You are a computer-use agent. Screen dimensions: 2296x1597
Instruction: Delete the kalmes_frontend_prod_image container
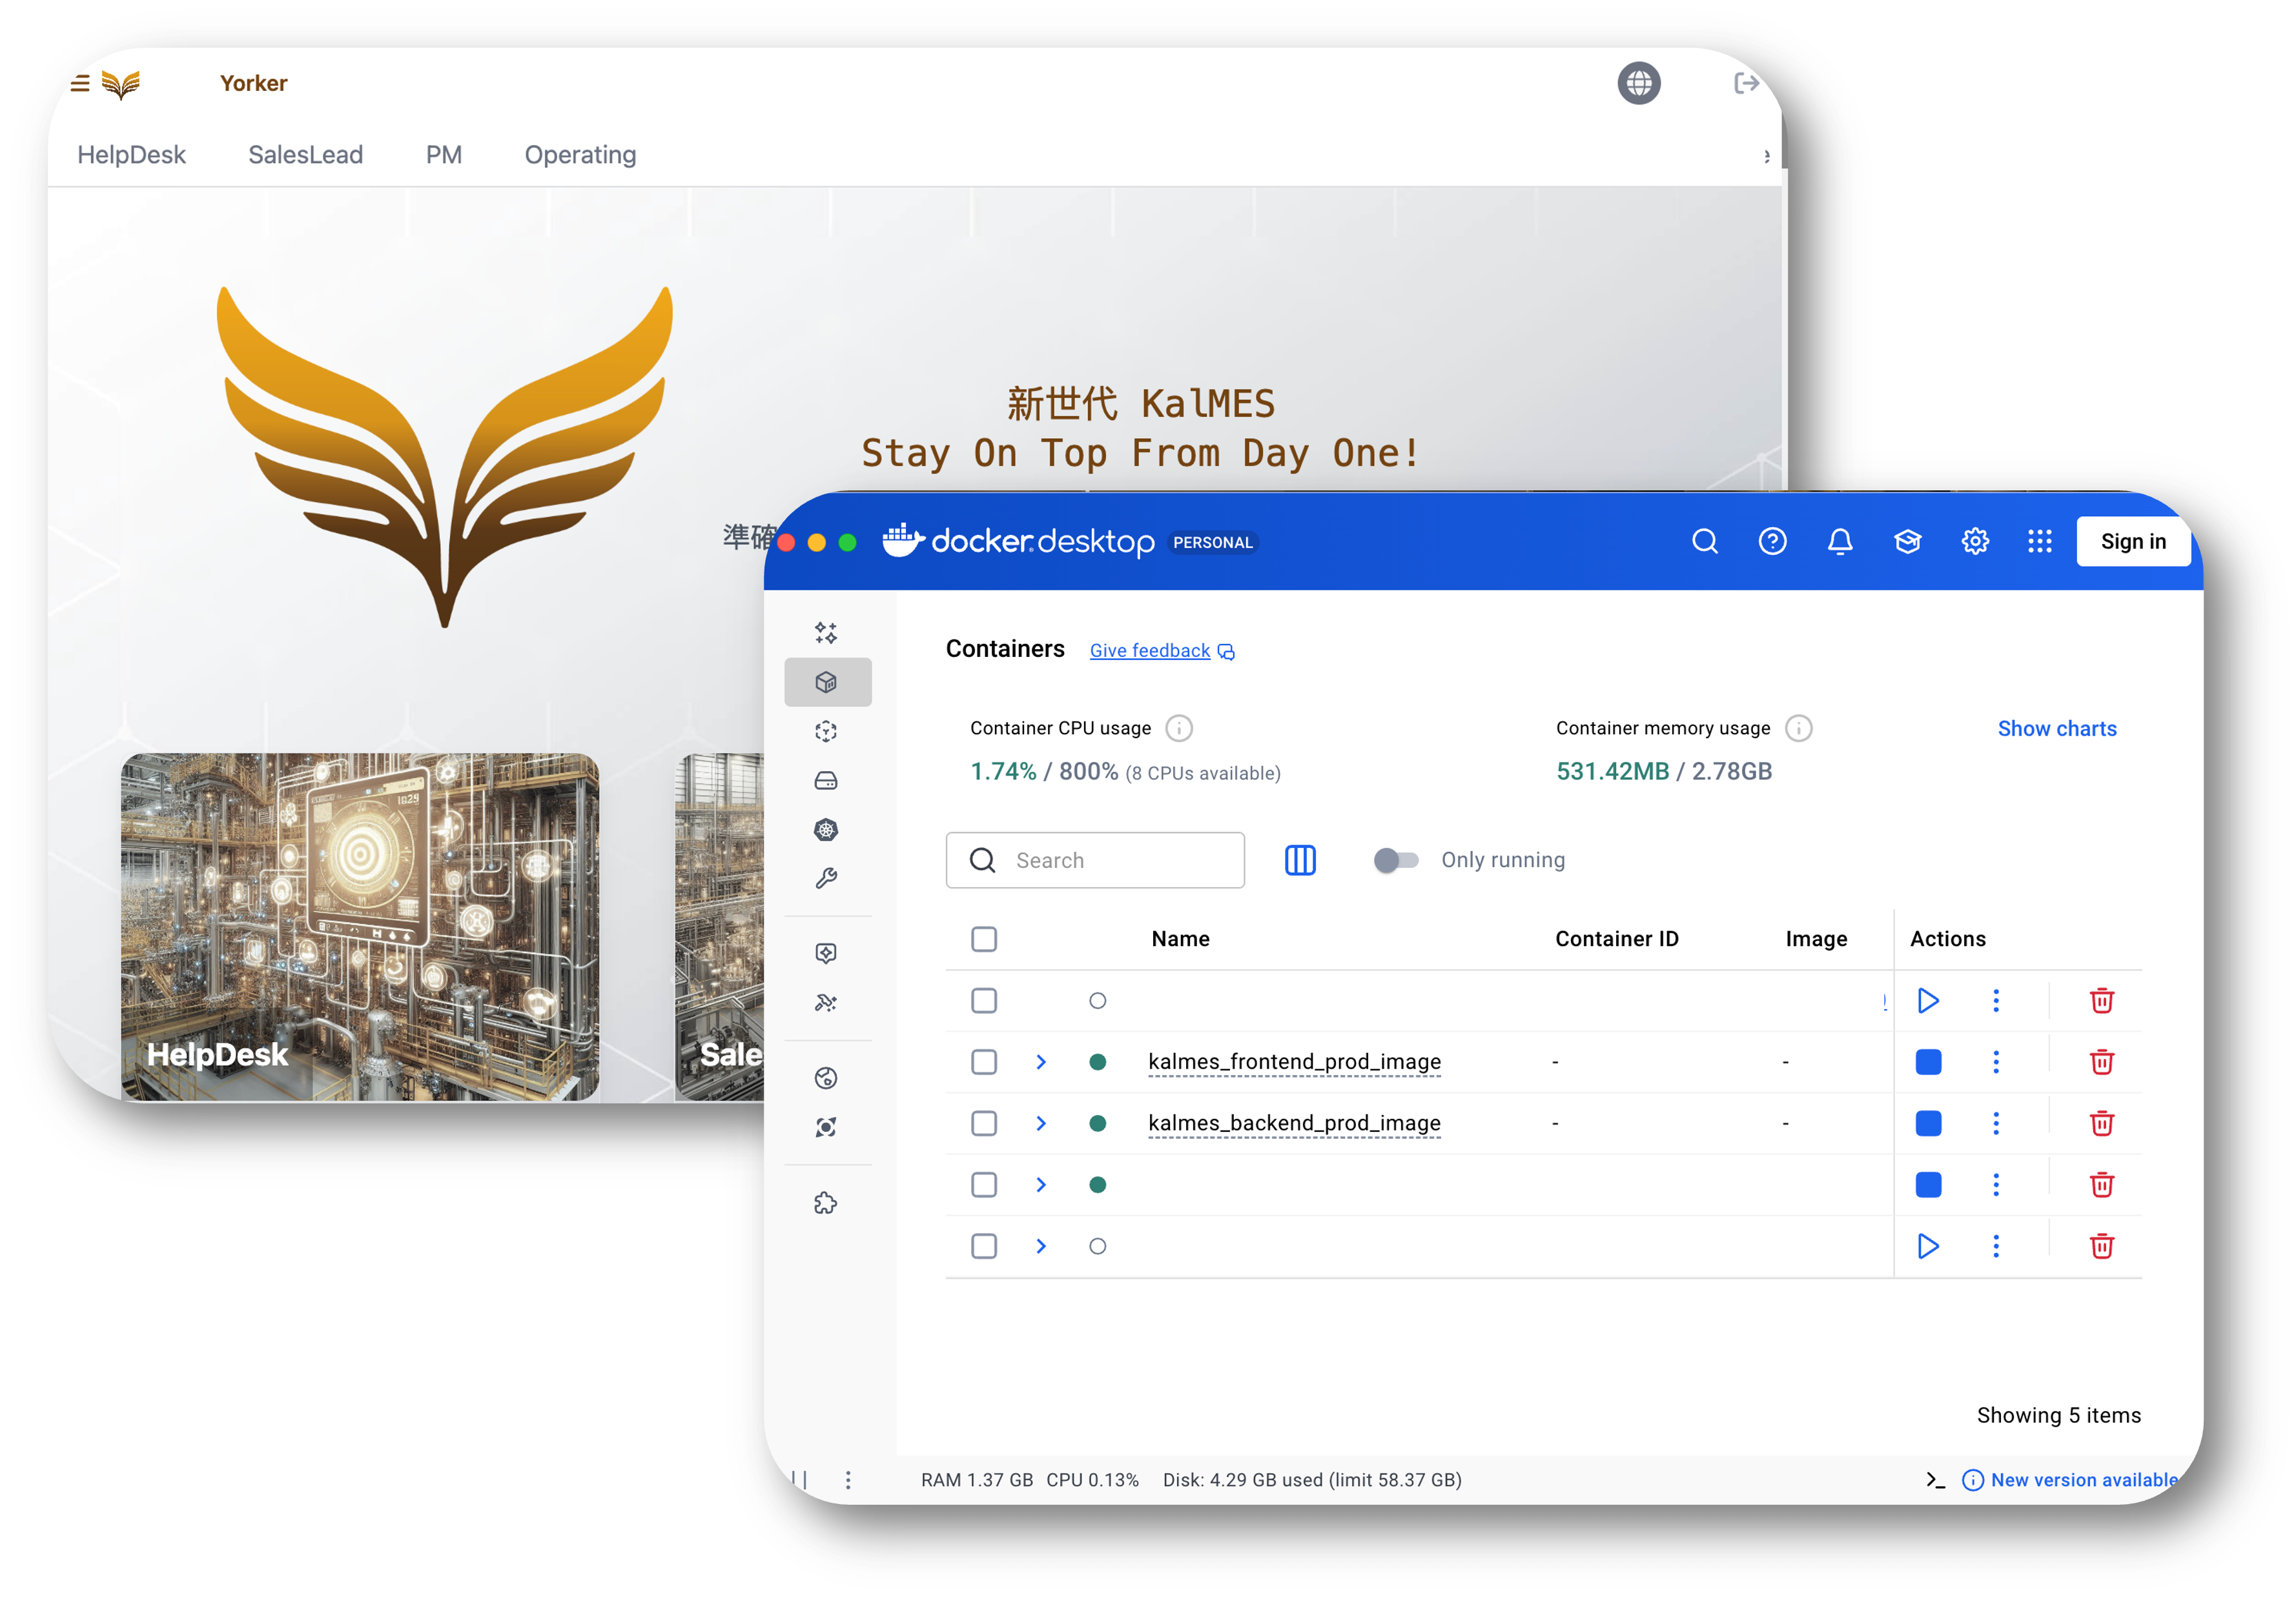(x=2101, y=1061)
